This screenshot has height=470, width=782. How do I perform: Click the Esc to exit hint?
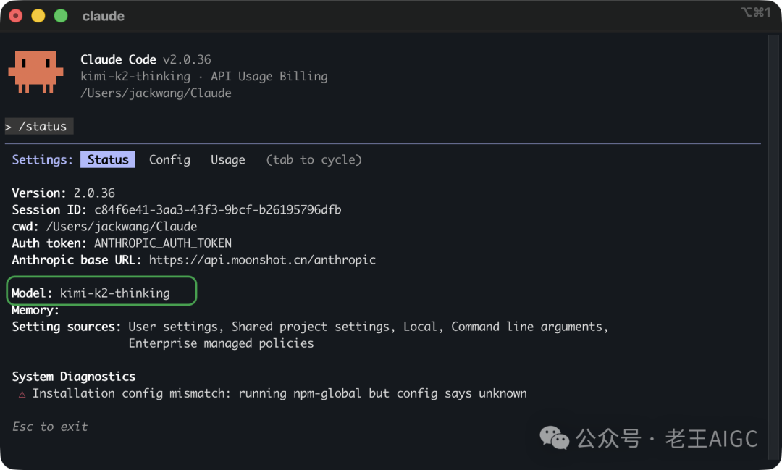(50, 427)
